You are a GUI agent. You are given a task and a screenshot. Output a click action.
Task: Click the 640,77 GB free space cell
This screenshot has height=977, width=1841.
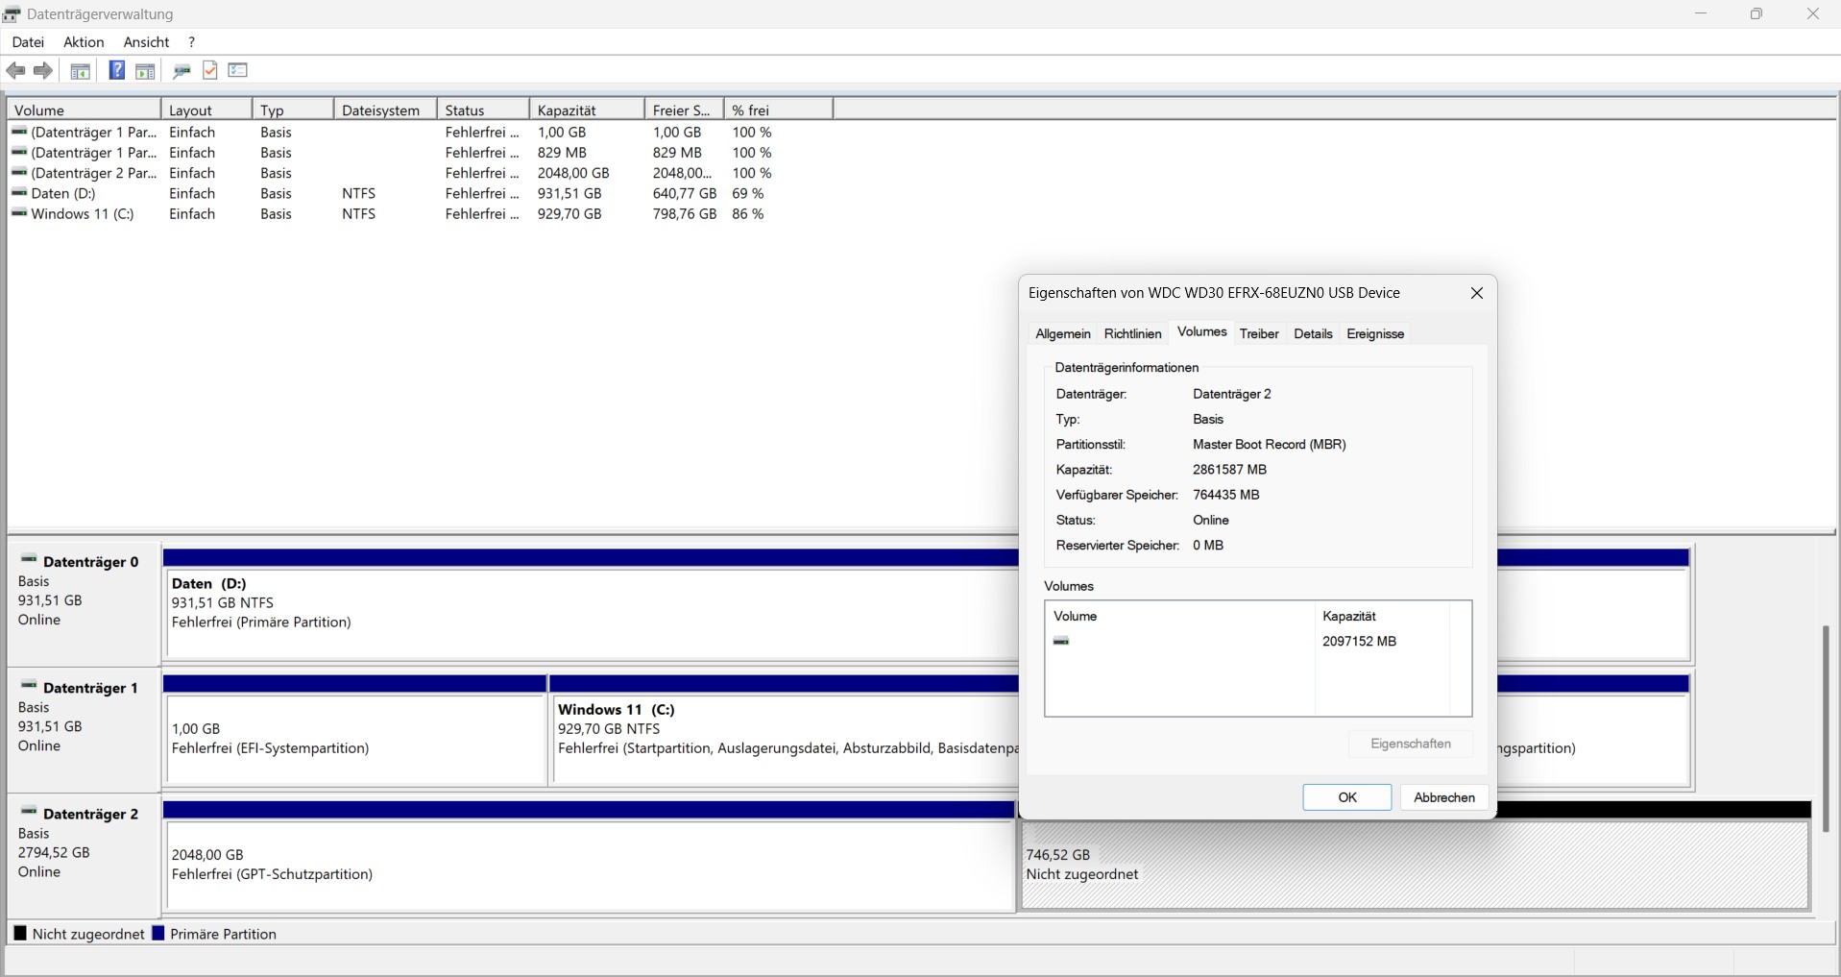(x=685, y=193)
